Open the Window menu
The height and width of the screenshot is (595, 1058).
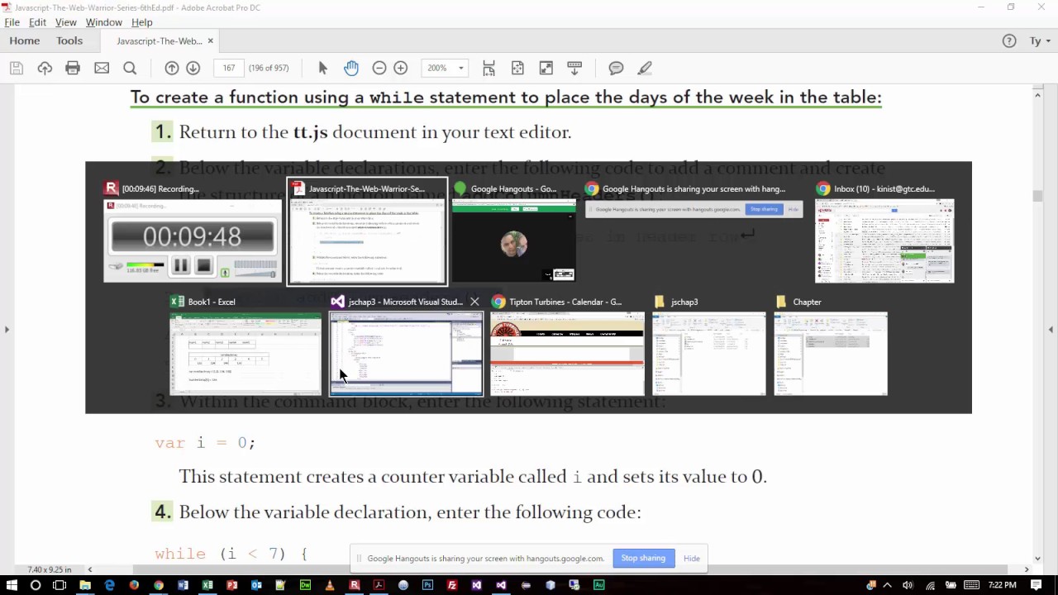pos(103,22)
